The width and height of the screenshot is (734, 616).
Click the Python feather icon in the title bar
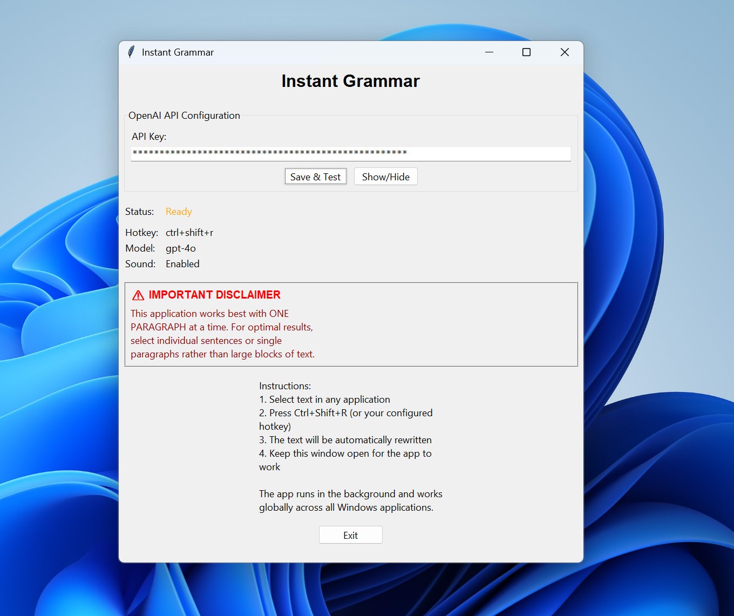coord(131,52)
